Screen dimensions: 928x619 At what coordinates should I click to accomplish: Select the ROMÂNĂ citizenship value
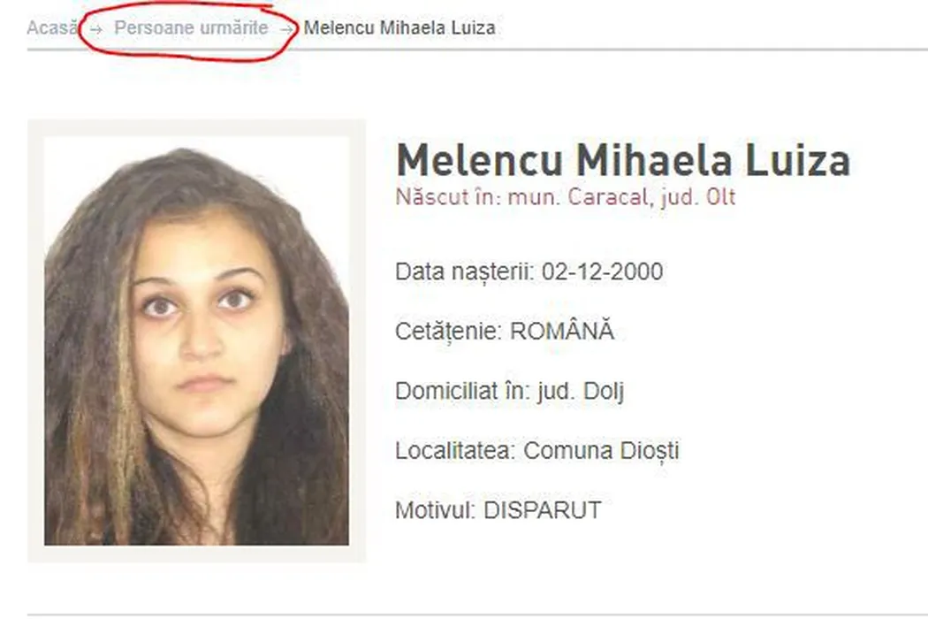point(561,331)
